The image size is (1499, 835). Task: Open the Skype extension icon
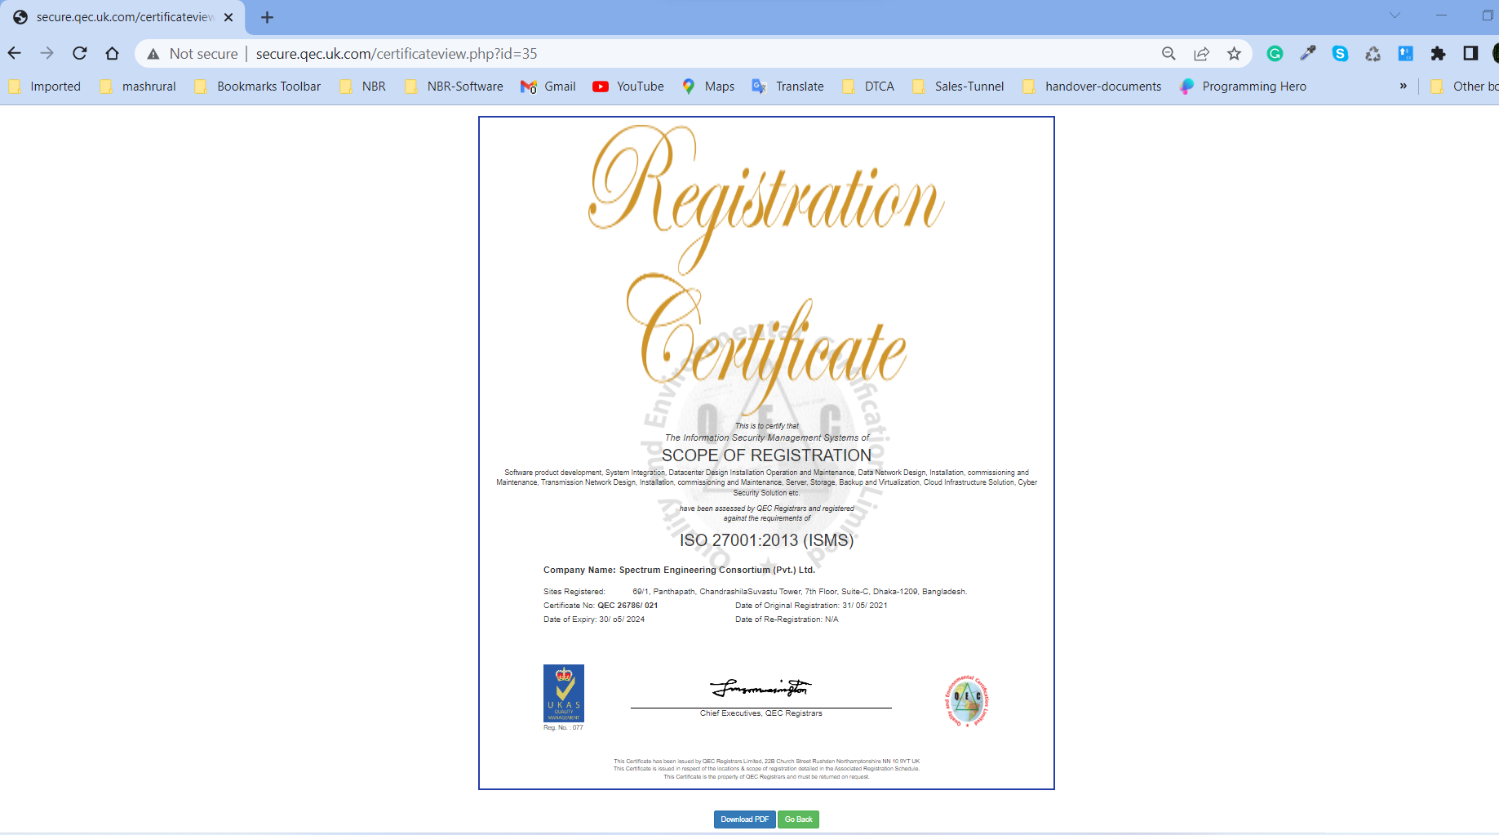point(1340,54)
